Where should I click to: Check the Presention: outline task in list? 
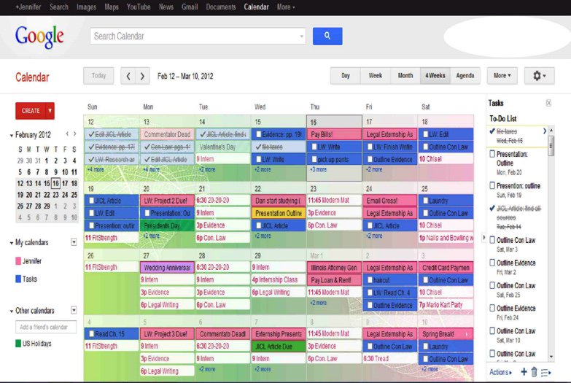[x=492, y=185]
